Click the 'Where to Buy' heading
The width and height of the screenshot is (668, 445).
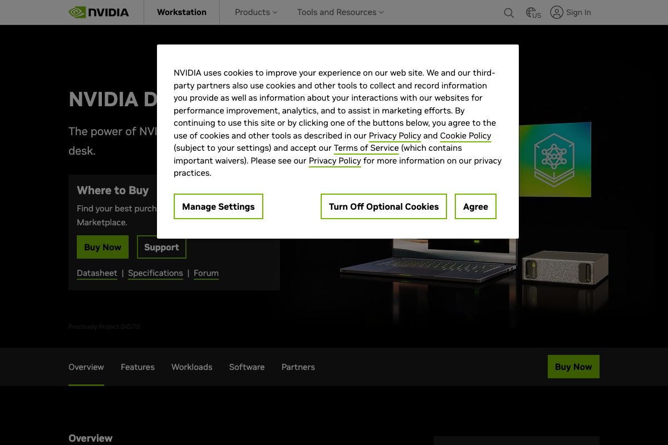(112, 190)
